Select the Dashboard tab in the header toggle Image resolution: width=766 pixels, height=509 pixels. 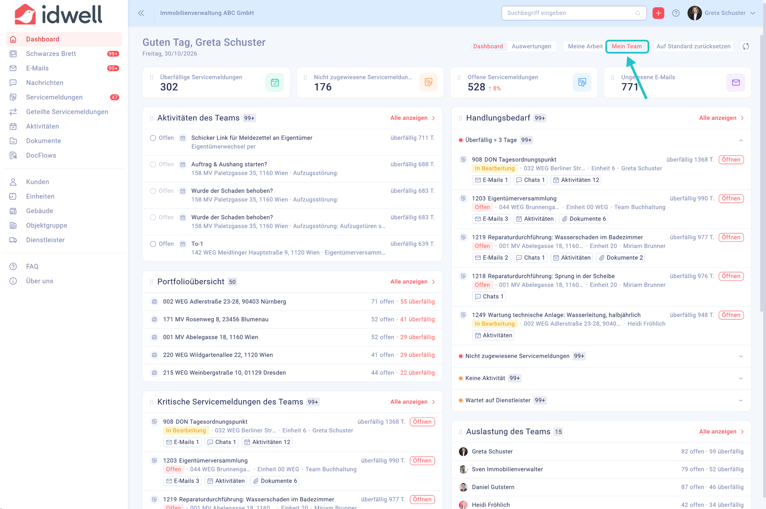coord(488,46)
